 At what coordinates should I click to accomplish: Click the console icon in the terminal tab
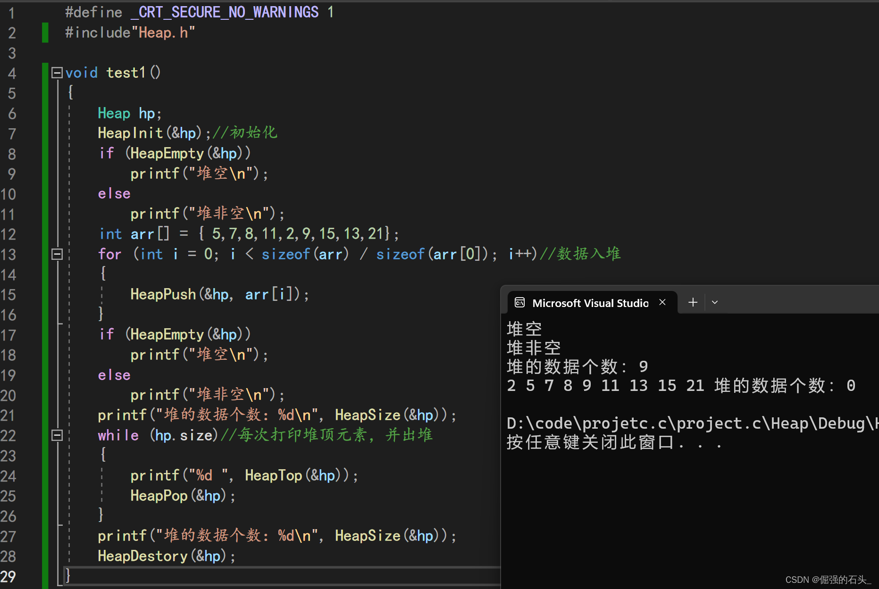click(519, 302)
